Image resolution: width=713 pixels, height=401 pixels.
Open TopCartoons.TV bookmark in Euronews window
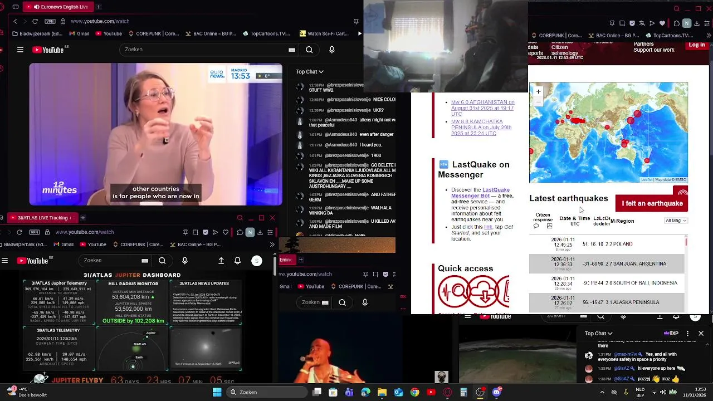pos(266,34)
